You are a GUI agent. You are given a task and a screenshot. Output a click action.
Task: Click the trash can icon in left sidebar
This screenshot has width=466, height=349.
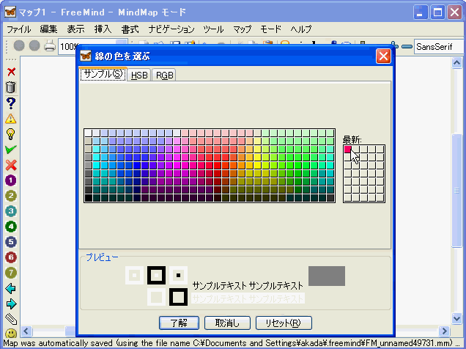coord(11,87)
